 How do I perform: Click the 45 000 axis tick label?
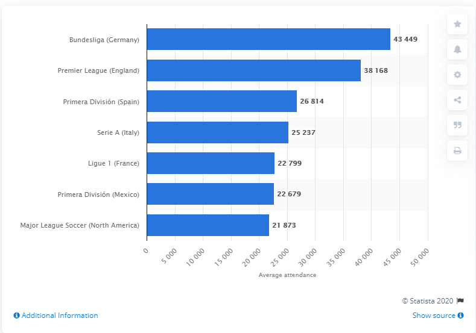pos(392,257)
